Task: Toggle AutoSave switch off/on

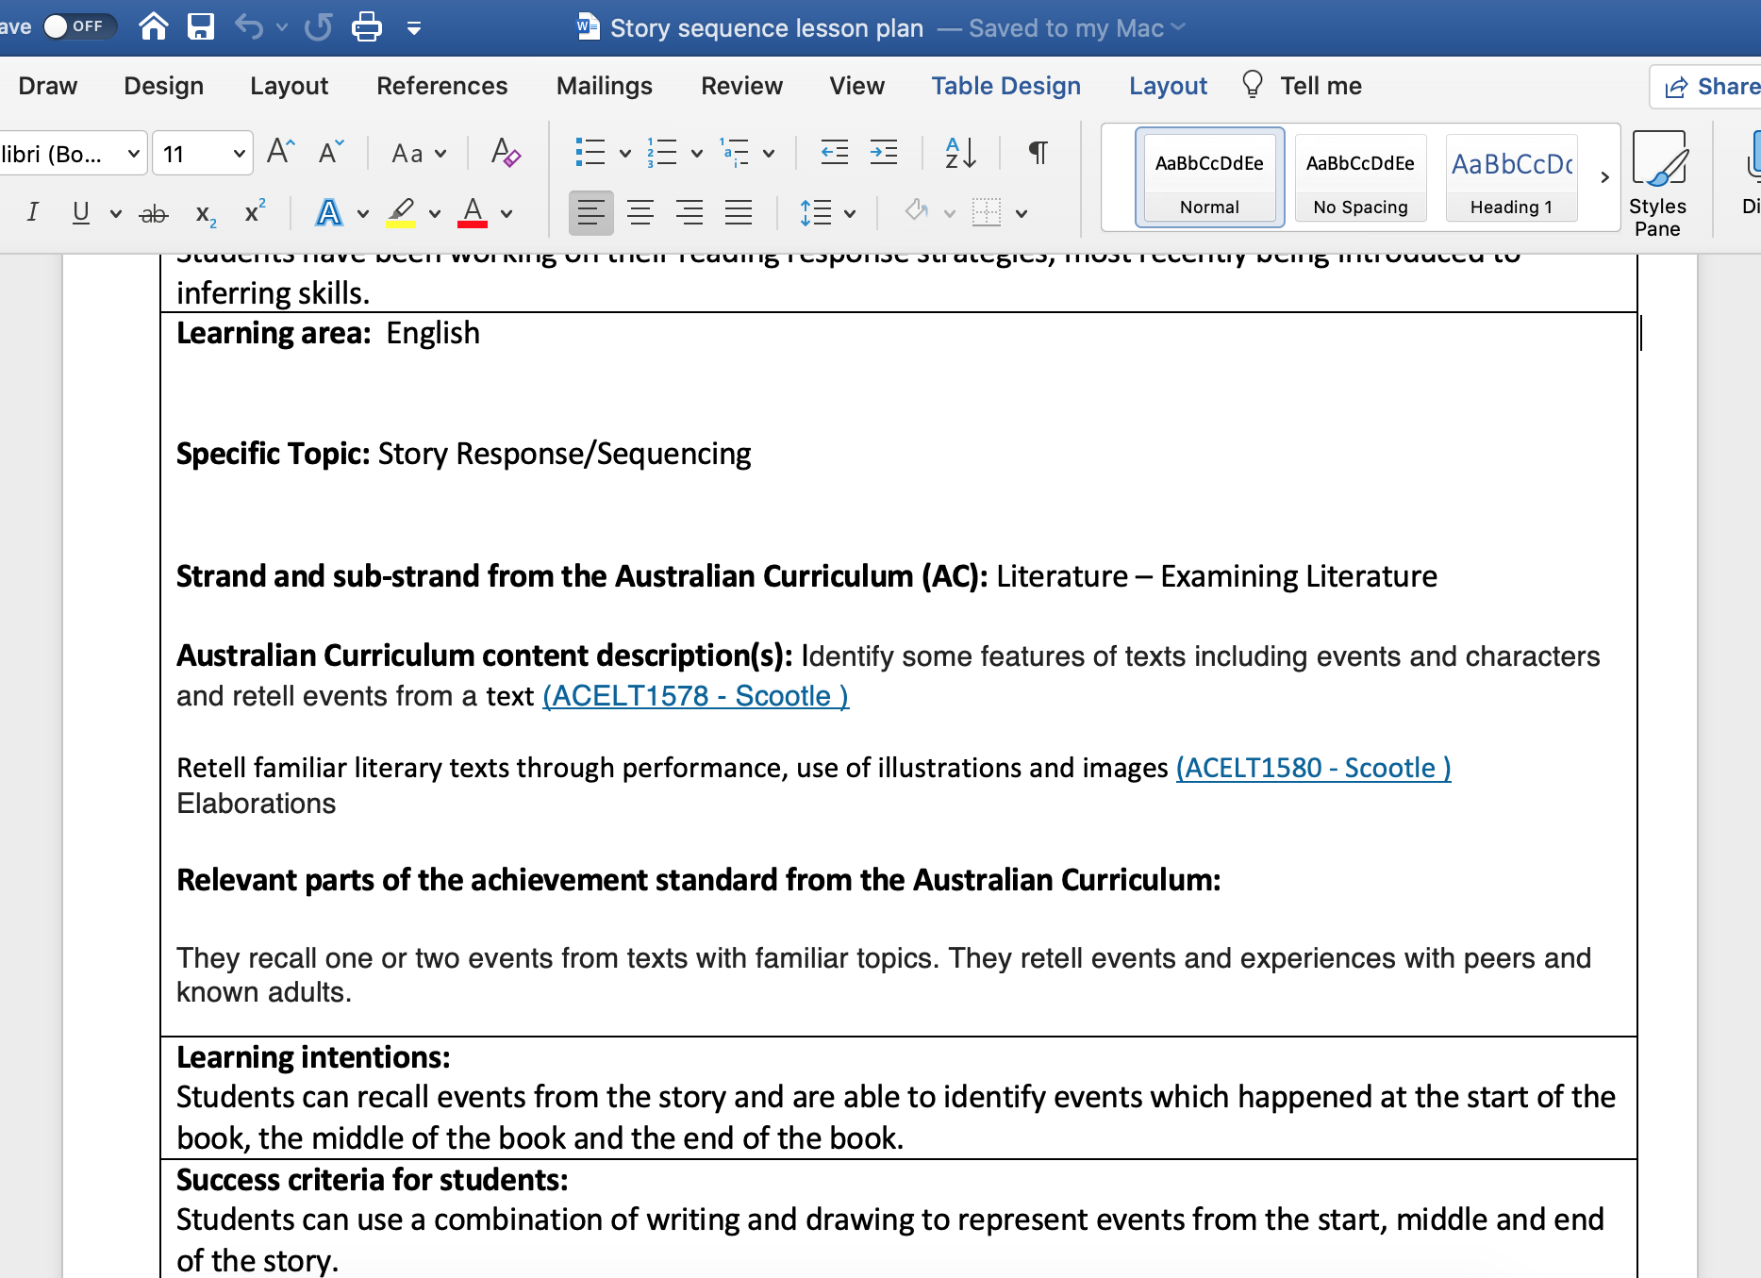Action: tap(79, 26)
